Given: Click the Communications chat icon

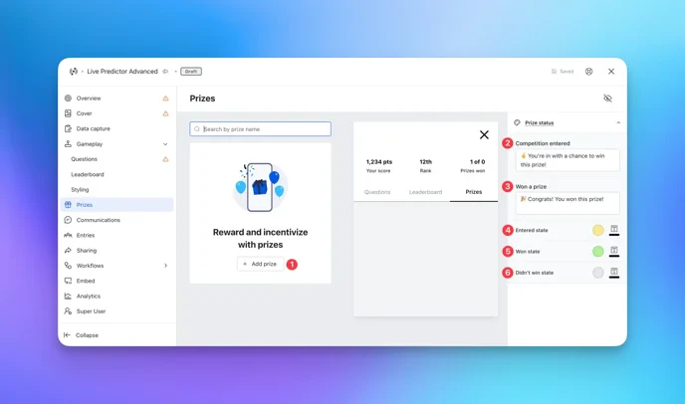Looking at the screenshot, I should pos(68,220).
